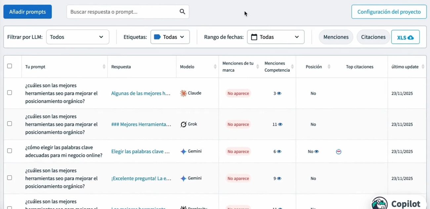This screenshot has width=430, height=209.
Task: Click the search magnifier icon
Action: tap(182, 12)
